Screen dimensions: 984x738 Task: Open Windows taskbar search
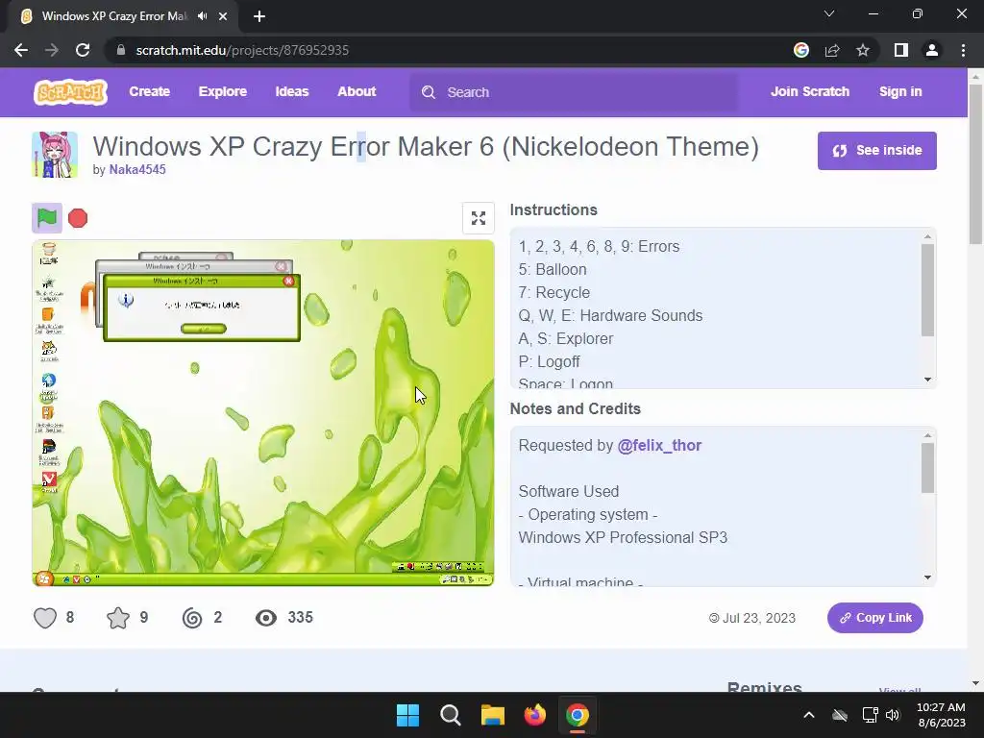[x=451, y=715]
